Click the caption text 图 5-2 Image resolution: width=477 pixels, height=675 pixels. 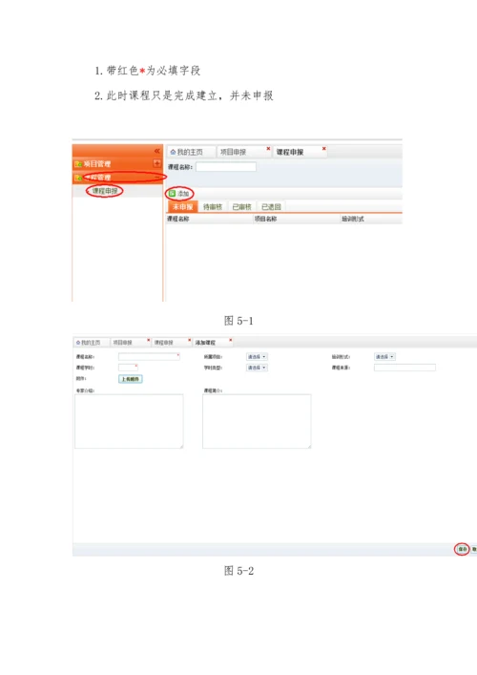coord(238,571)
